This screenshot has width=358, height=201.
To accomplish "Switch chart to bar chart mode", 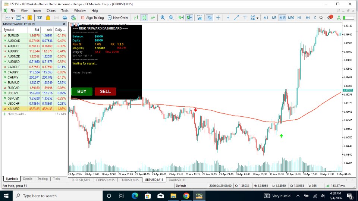I will click(136, 18).
